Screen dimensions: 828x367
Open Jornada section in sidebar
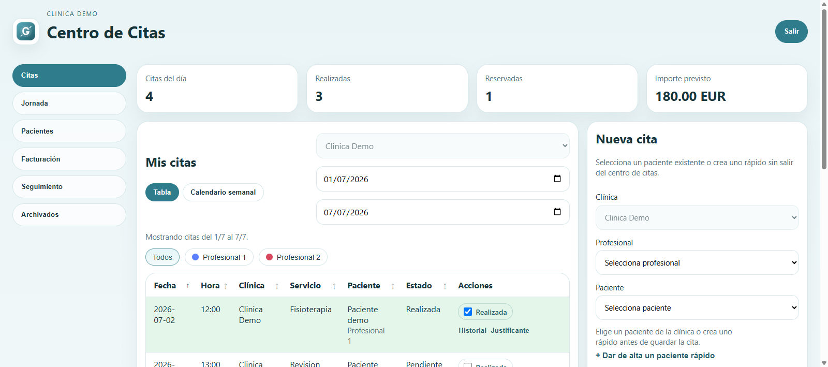tap(69, 103)
